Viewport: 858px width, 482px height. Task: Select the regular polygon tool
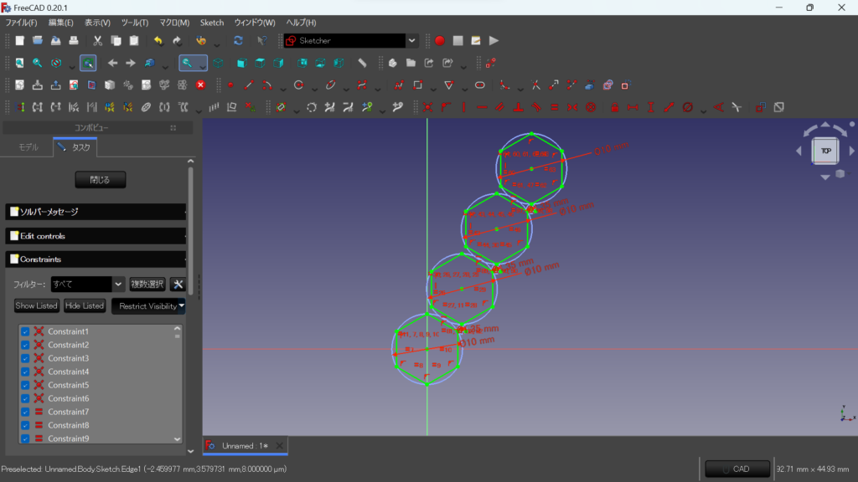click(449, 85)
